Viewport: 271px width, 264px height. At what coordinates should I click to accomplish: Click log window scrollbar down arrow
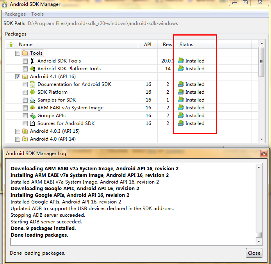(x=259, y=241)
